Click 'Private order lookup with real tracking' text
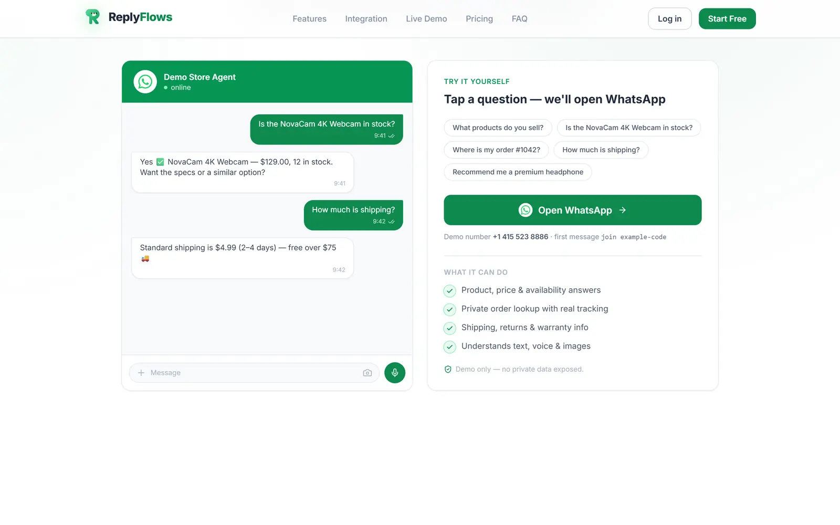This screenshot has width=840, height=525. tap(534, 309)
